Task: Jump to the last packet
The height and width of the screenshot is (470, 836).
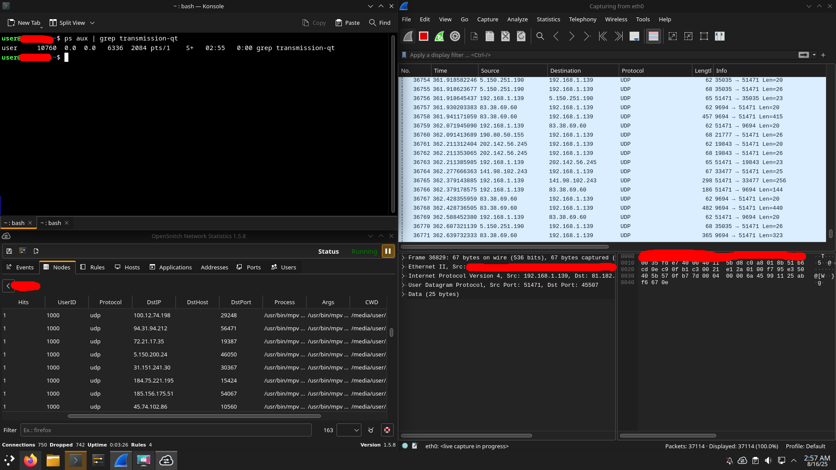Action: point(619,37)
